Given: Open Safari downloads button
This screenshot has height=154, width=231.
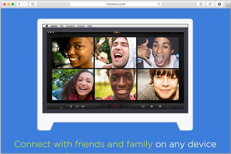Looking at the screenshot, I should click(219, 4).
